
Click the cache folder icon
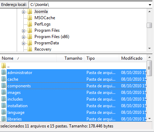coord(3,79)
